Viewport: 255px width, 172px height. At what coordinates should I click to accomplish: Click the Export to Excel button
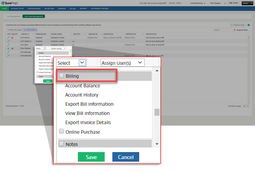point(237,25)
